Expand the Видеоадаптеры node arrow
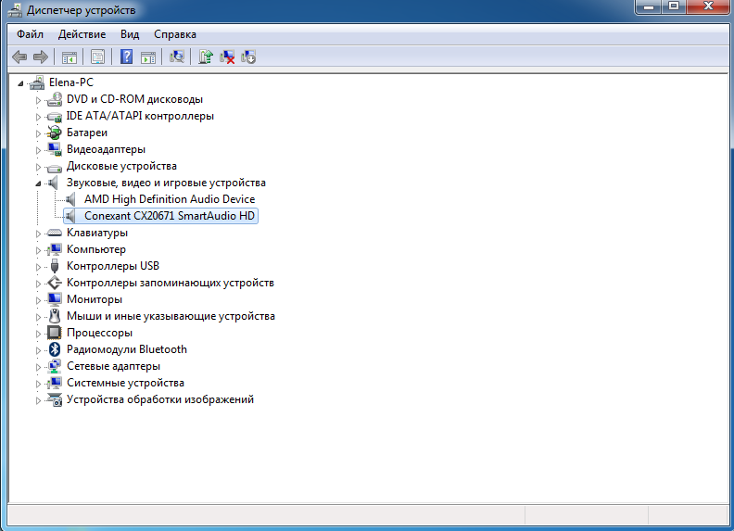The height and width of the screenshot is (531, 734). (x=38, y=150)
